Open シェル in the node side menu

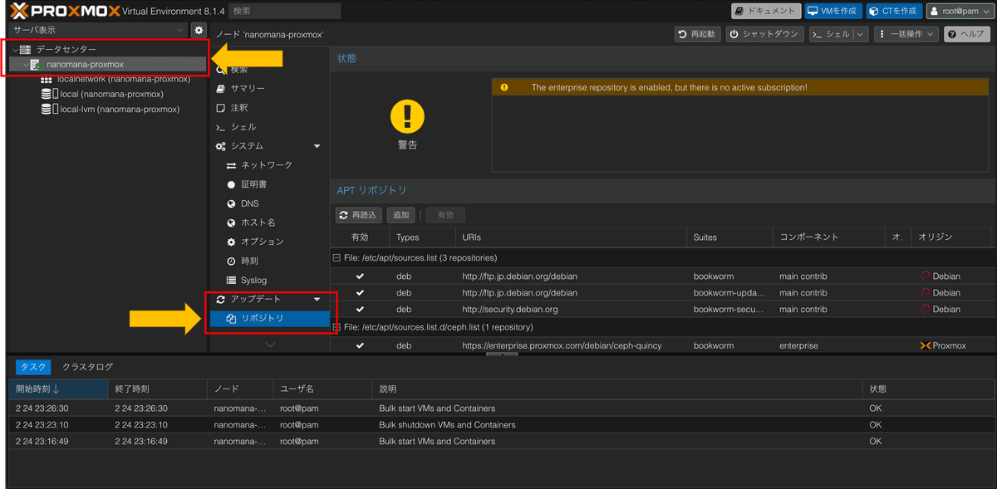(243, 127)
